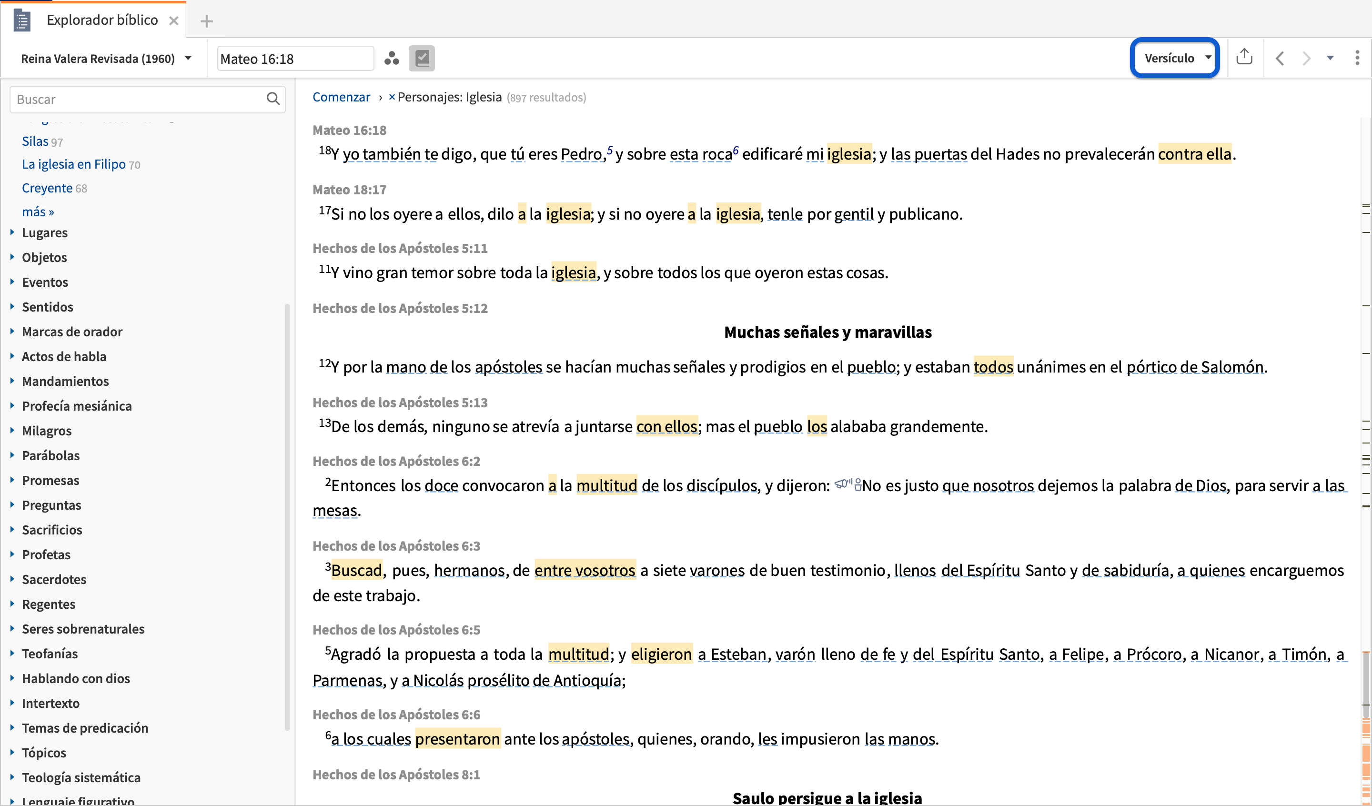Open Reina Valera Revisada version dropdown
1372x806 pixels.
(106, 58)
